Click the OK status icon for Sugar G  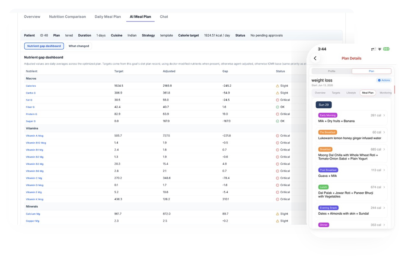278,121
